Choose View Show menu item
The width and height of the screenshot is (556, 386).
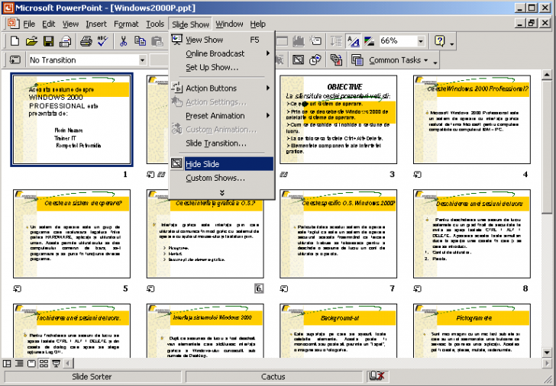click(x=222, y=40)
